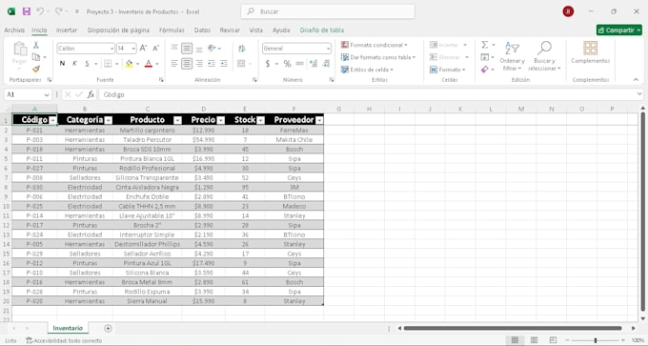Switch to Page Break Preview in status bar
The image size is (648, 346).
[x=553, y=340]
